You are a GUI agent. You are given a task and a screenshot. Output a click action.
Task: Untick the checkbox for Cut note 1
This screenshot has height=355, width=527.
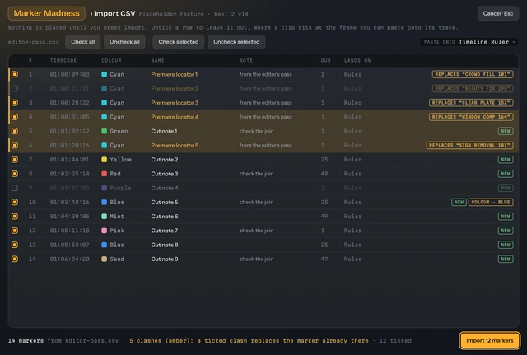(15, 131)
